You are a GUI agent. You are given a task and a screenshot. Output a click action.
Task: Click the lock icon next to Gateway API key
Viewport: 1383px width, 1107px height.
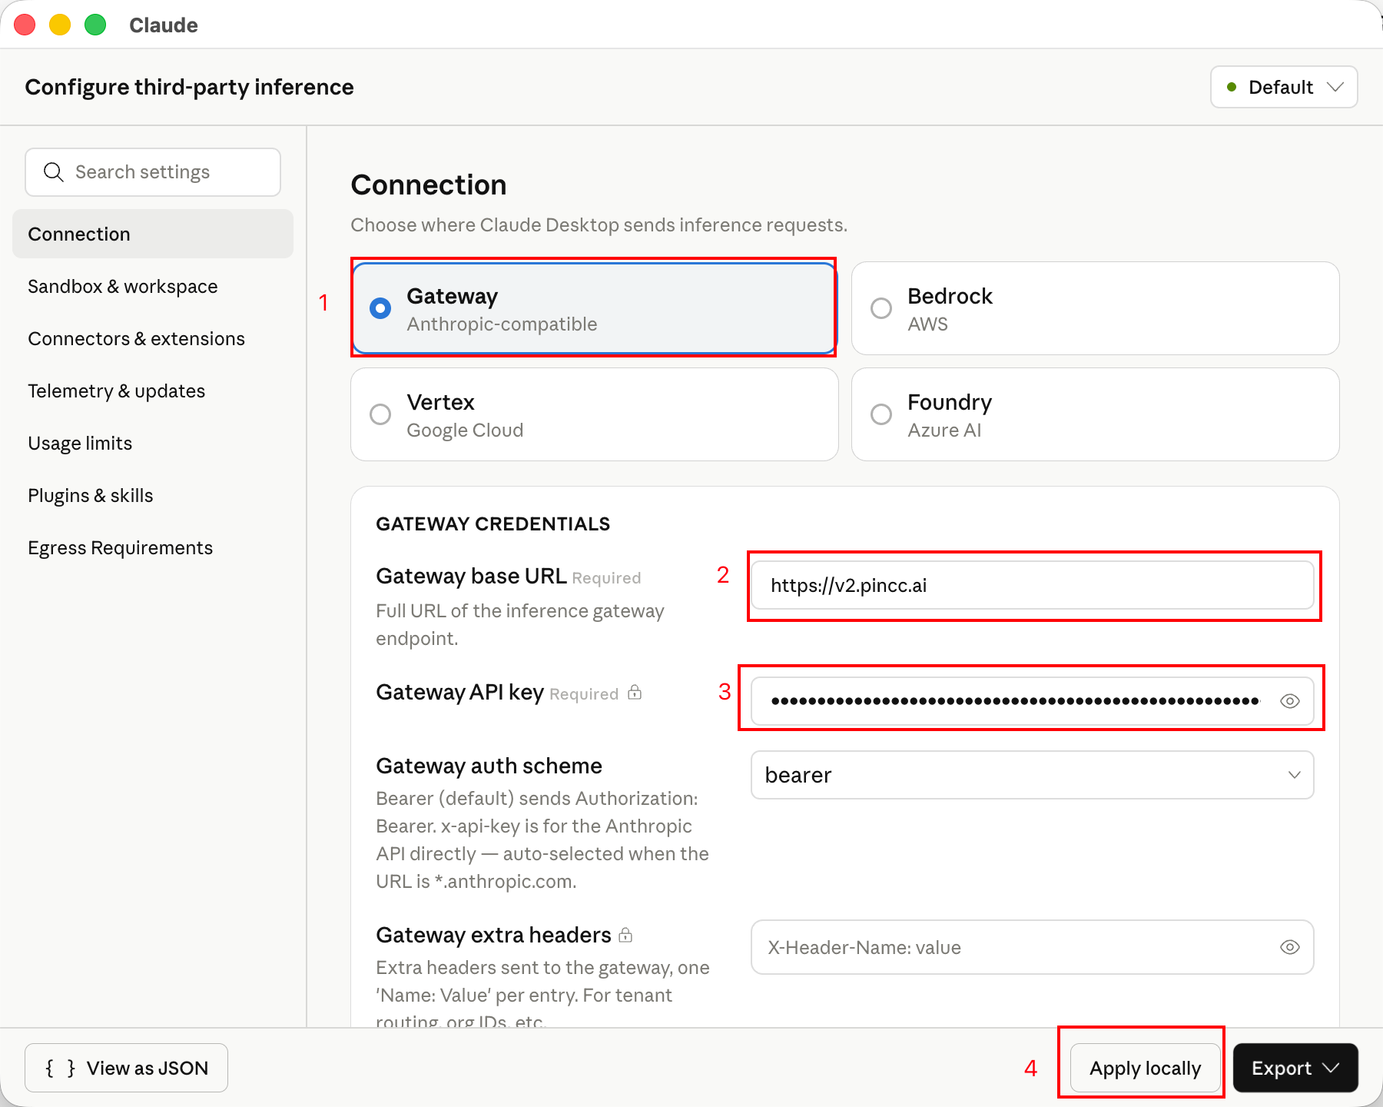[635, 693]
